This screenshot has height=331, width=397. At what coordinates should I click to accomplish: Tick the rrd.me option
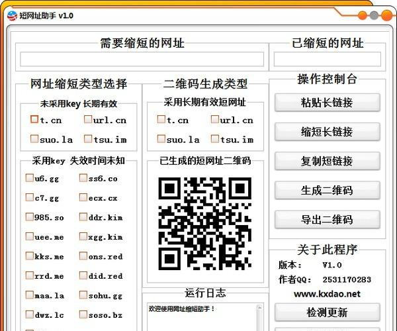(29, 275)
